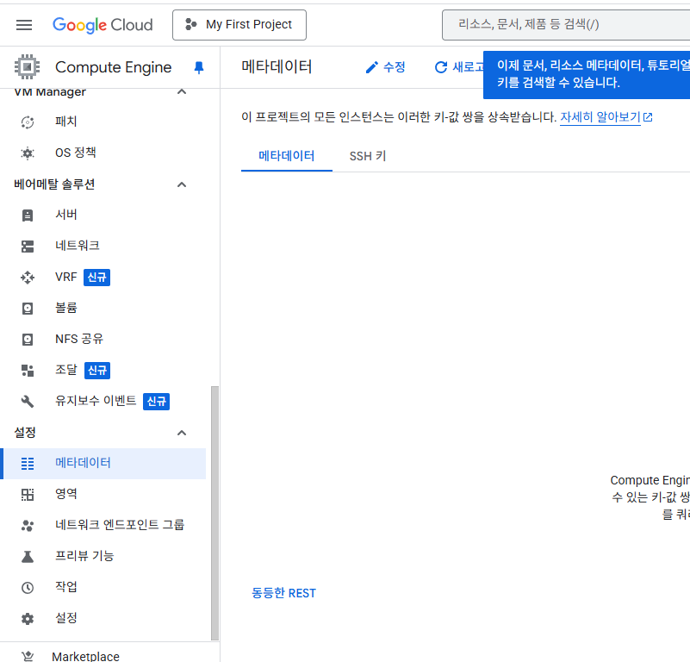Click the Google Cloud logo
690x662 pixels.
point(103,25)
